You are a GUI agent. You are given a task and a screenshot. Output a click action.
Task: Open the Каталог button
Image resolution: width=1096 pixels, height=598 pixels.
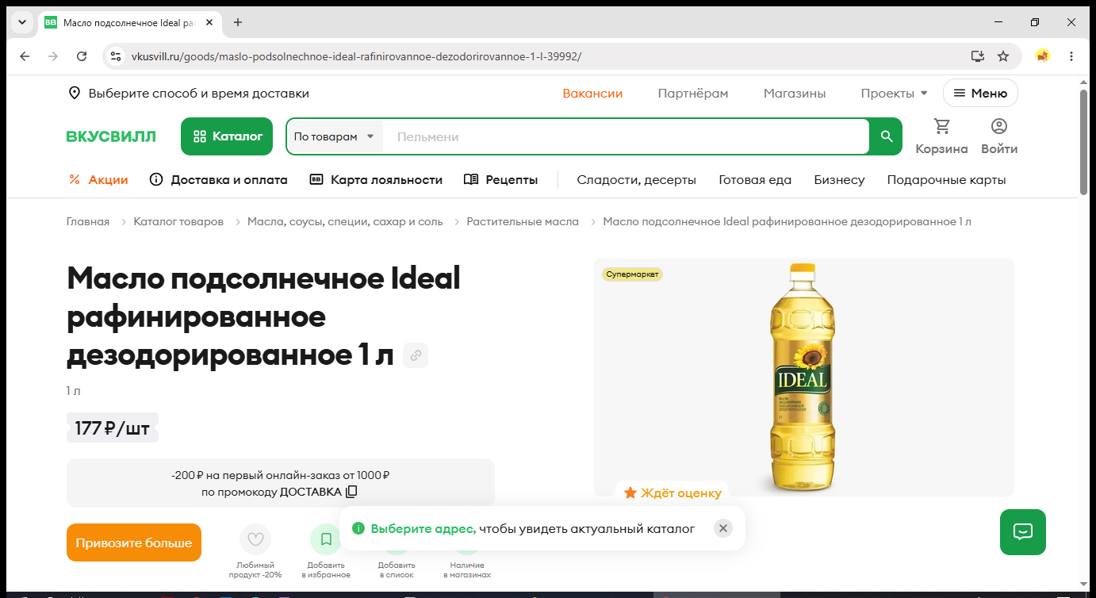click(x=227, y=136)
